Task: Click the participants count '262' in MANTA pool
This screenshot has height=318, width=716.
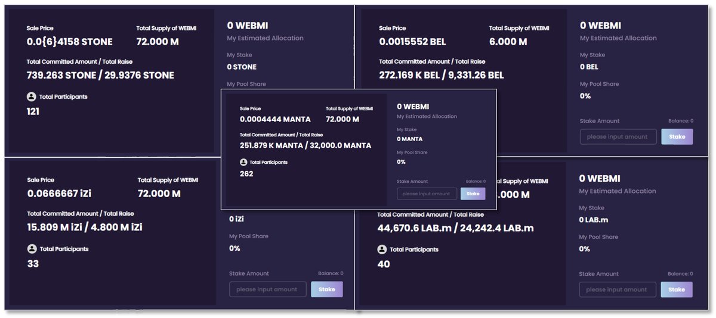Action: (x=246, y=174)
